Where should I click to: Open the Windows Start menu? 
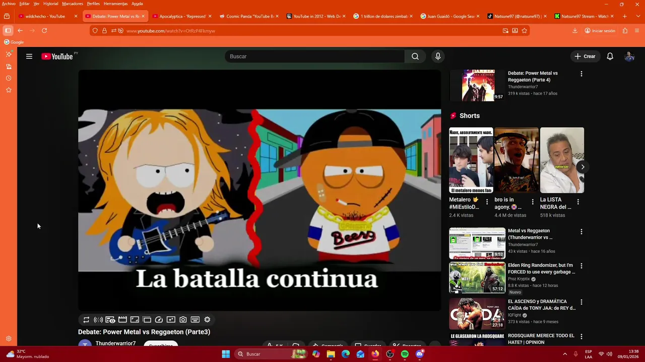coord(226,354)
